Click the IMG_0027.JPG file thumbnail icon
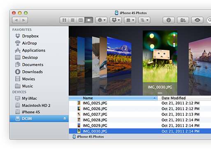Viewport: 211px width, 149px height. (79, 114)
